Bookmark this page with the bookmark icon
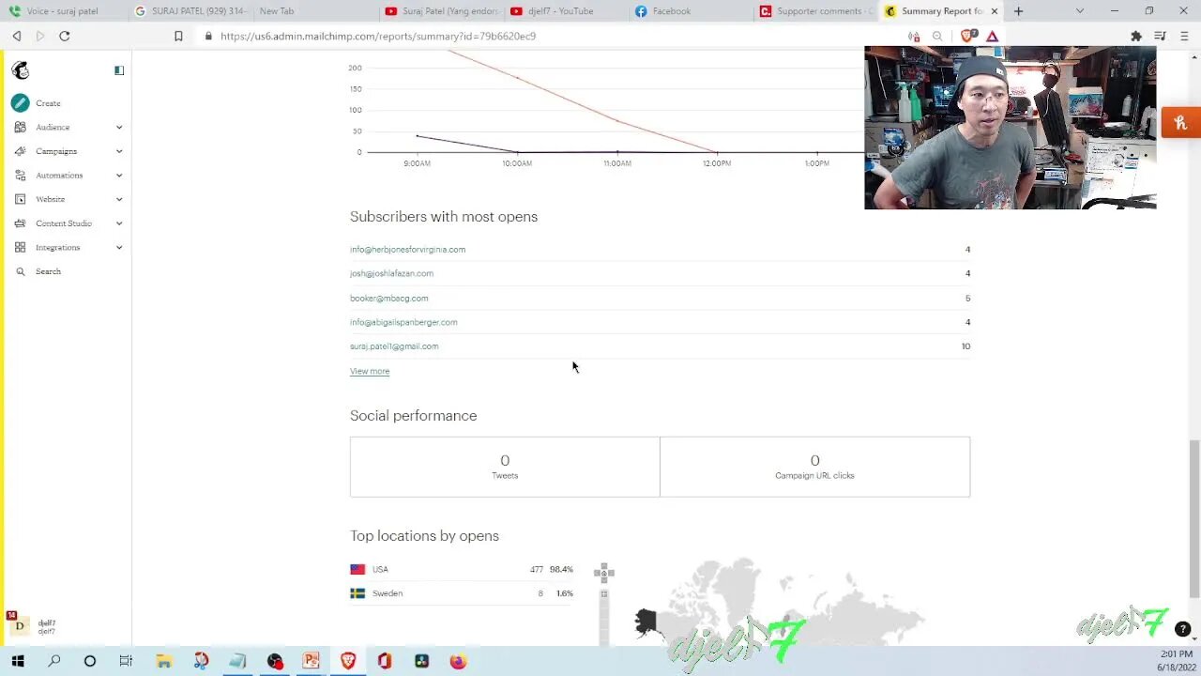This screenshot has width=1201, height=676. pos(178,36)
